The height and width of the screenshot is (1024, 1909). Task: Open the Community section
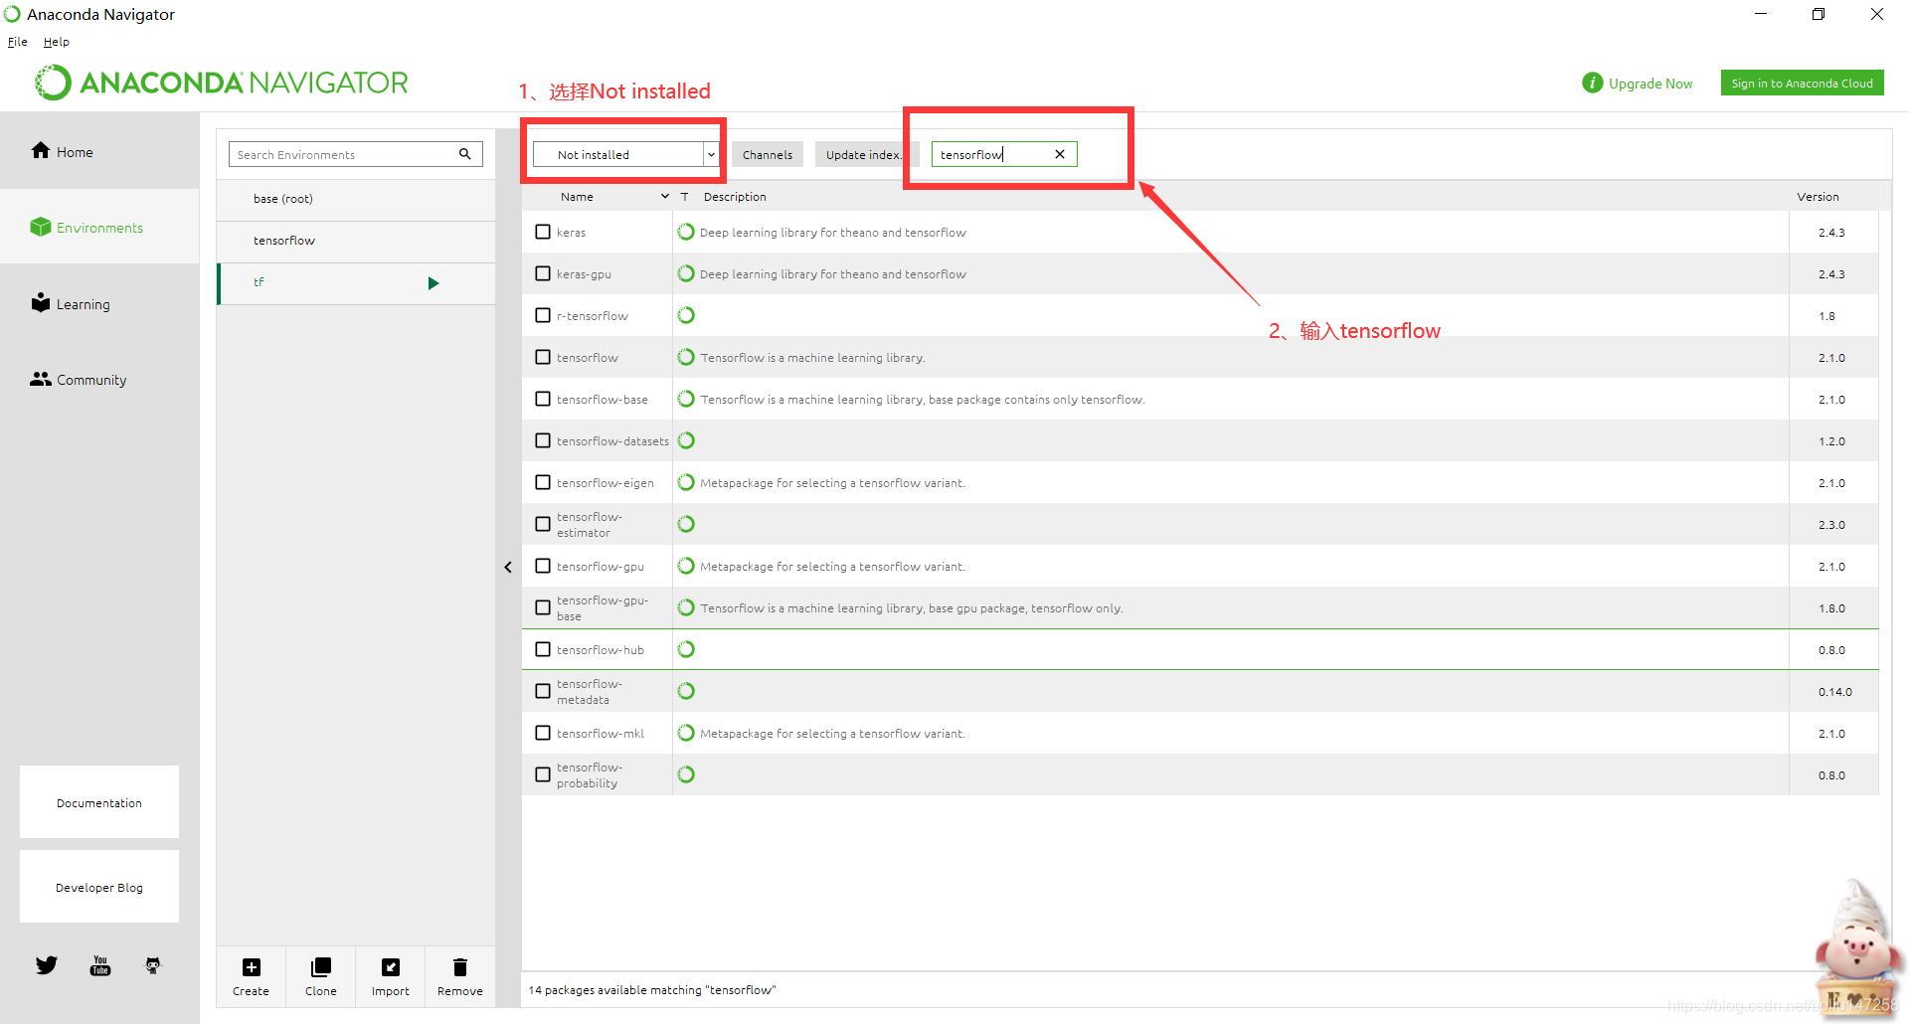pos(78,379)
